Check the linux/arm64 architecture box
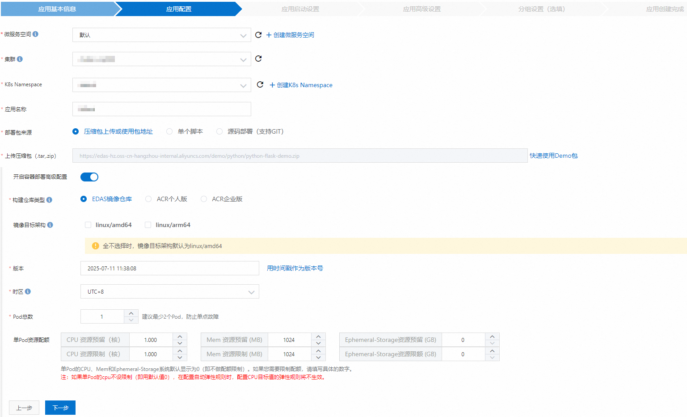The image size is (687, 417). click(148, 225)
